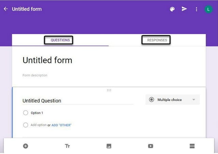
Task: Click the Send form icon
Action: [184, 9]
